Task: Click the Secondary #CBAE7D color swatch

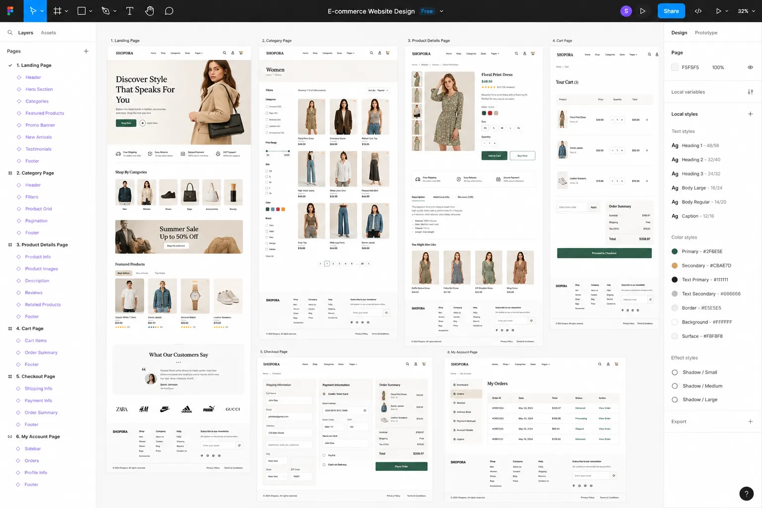Action: (675, 265)
